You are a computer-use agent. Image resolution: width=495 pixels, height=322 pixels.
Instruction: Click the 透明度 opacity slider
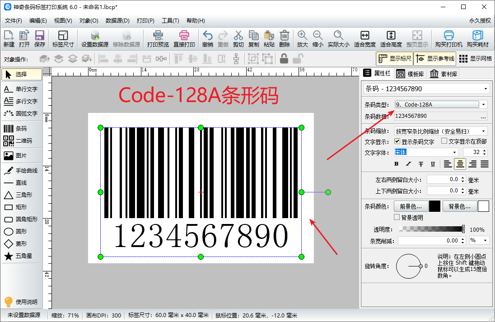pos(432,229)
